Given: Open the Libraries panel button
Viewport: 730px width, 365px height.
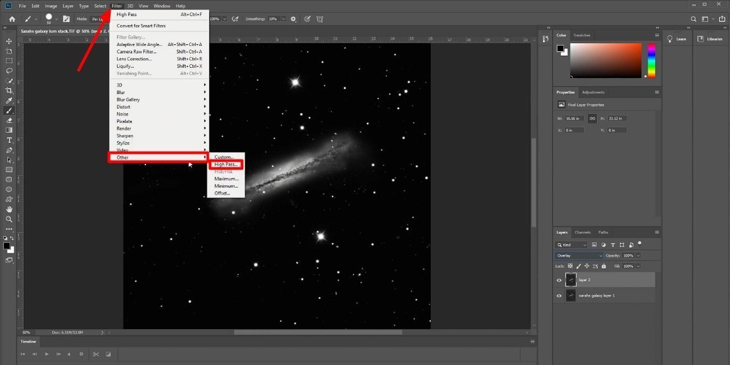Looking at the screenshot, I should click(x=710, y=39).
